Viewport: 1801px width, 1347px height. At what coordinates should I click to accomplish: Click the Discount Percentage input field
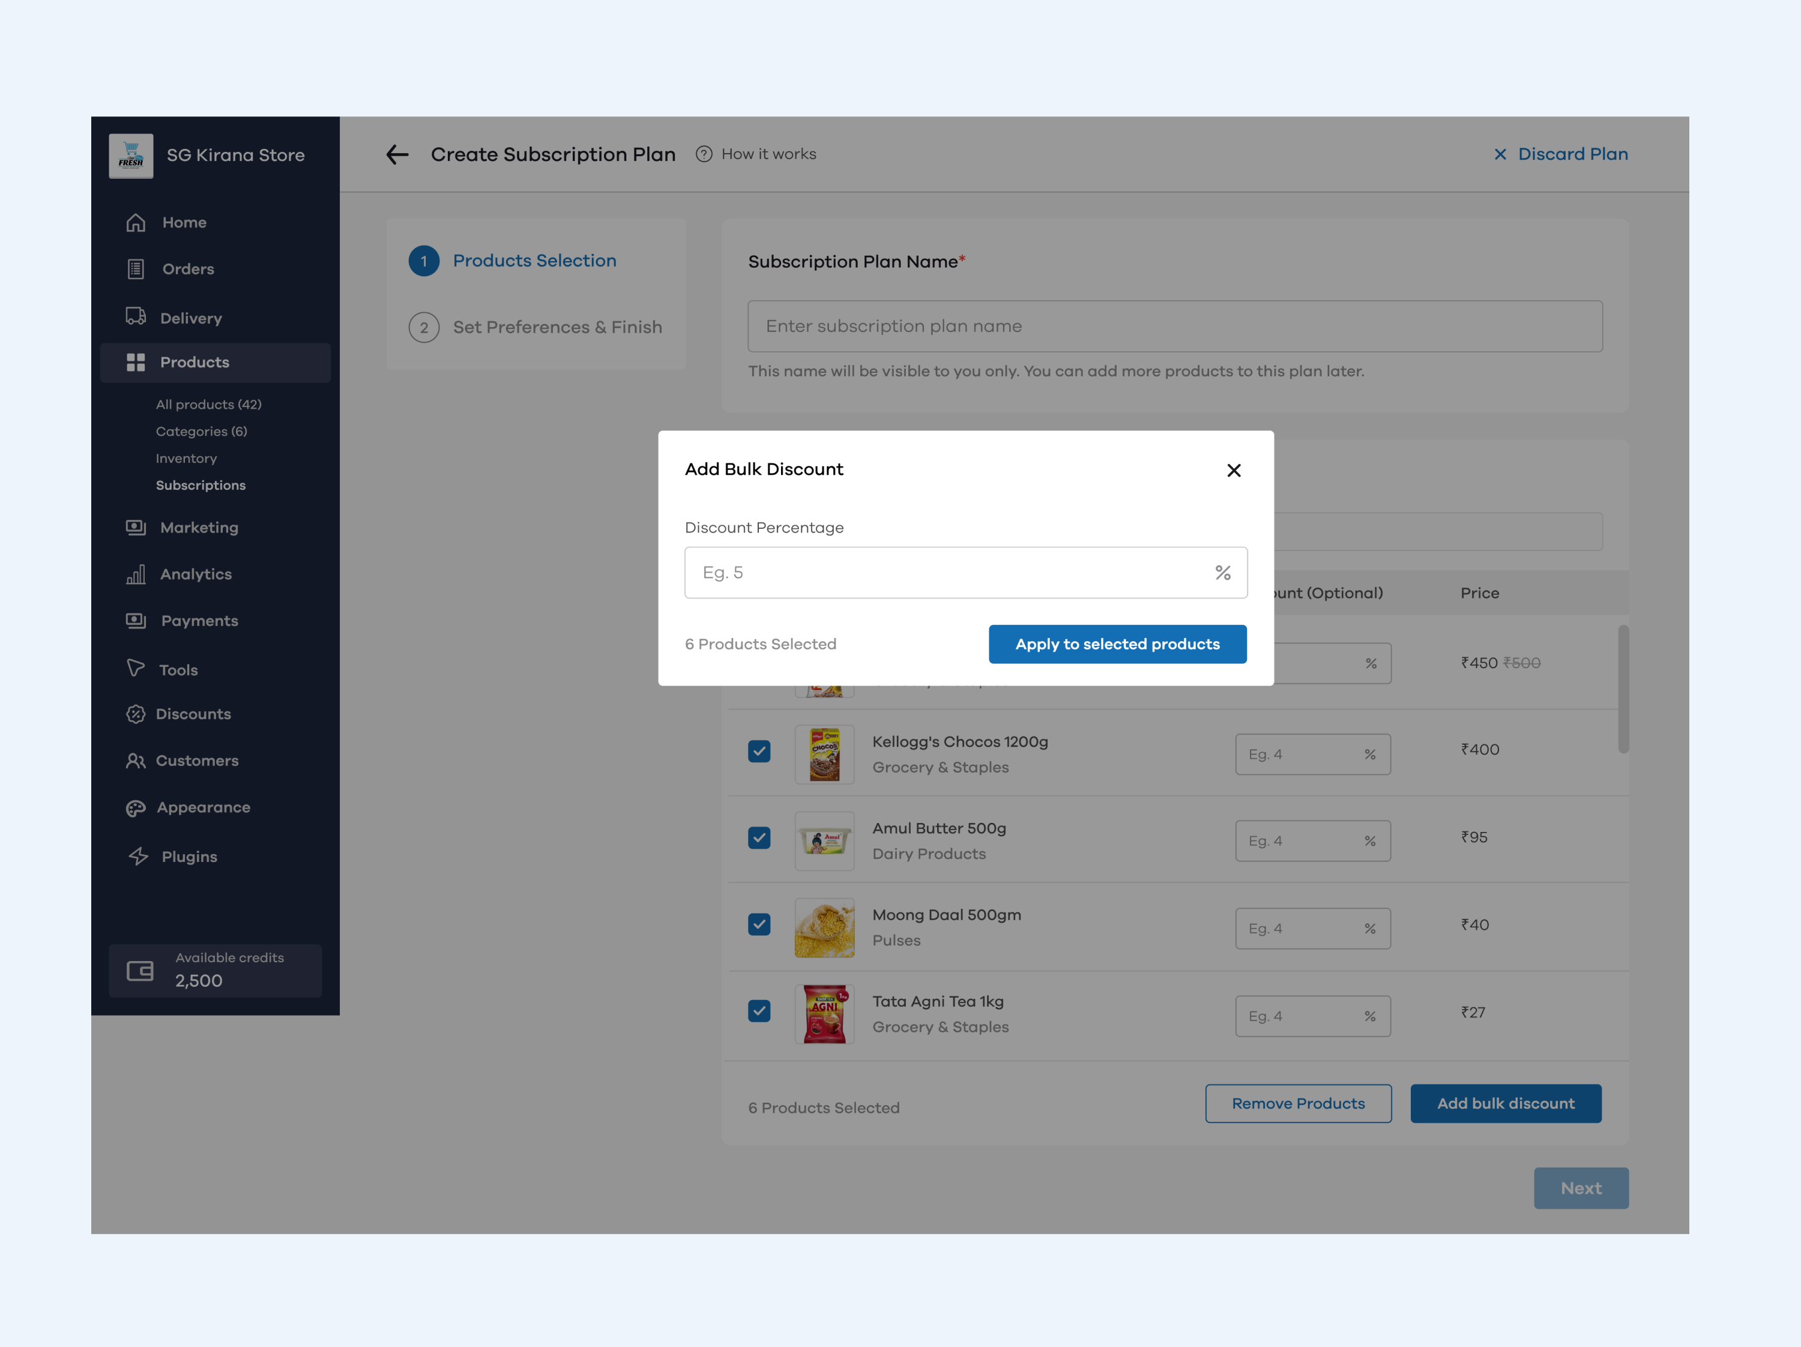tap(965, 573)
